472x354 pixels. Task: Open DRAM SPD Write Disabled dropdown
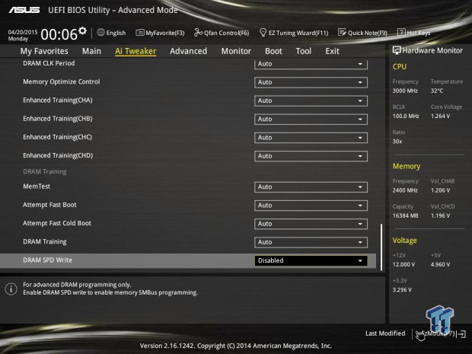(x=311, y=260)
